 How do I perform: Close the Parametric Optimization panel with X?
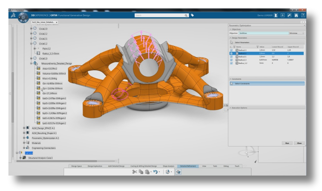tap(304, 26)
